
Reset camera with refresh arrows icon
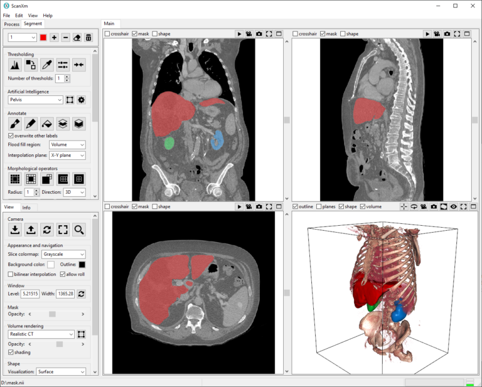click(46, 230)
